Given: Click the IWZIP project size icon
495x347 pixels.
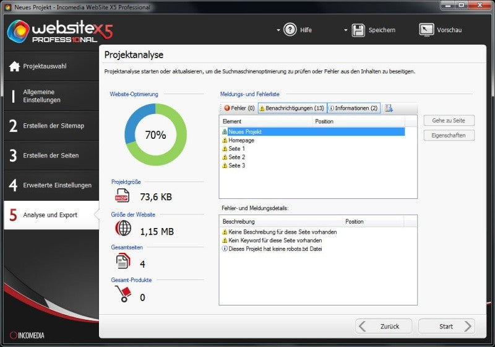Looking at the screenshot, I should pyautogui.click(x=122, y=195).
